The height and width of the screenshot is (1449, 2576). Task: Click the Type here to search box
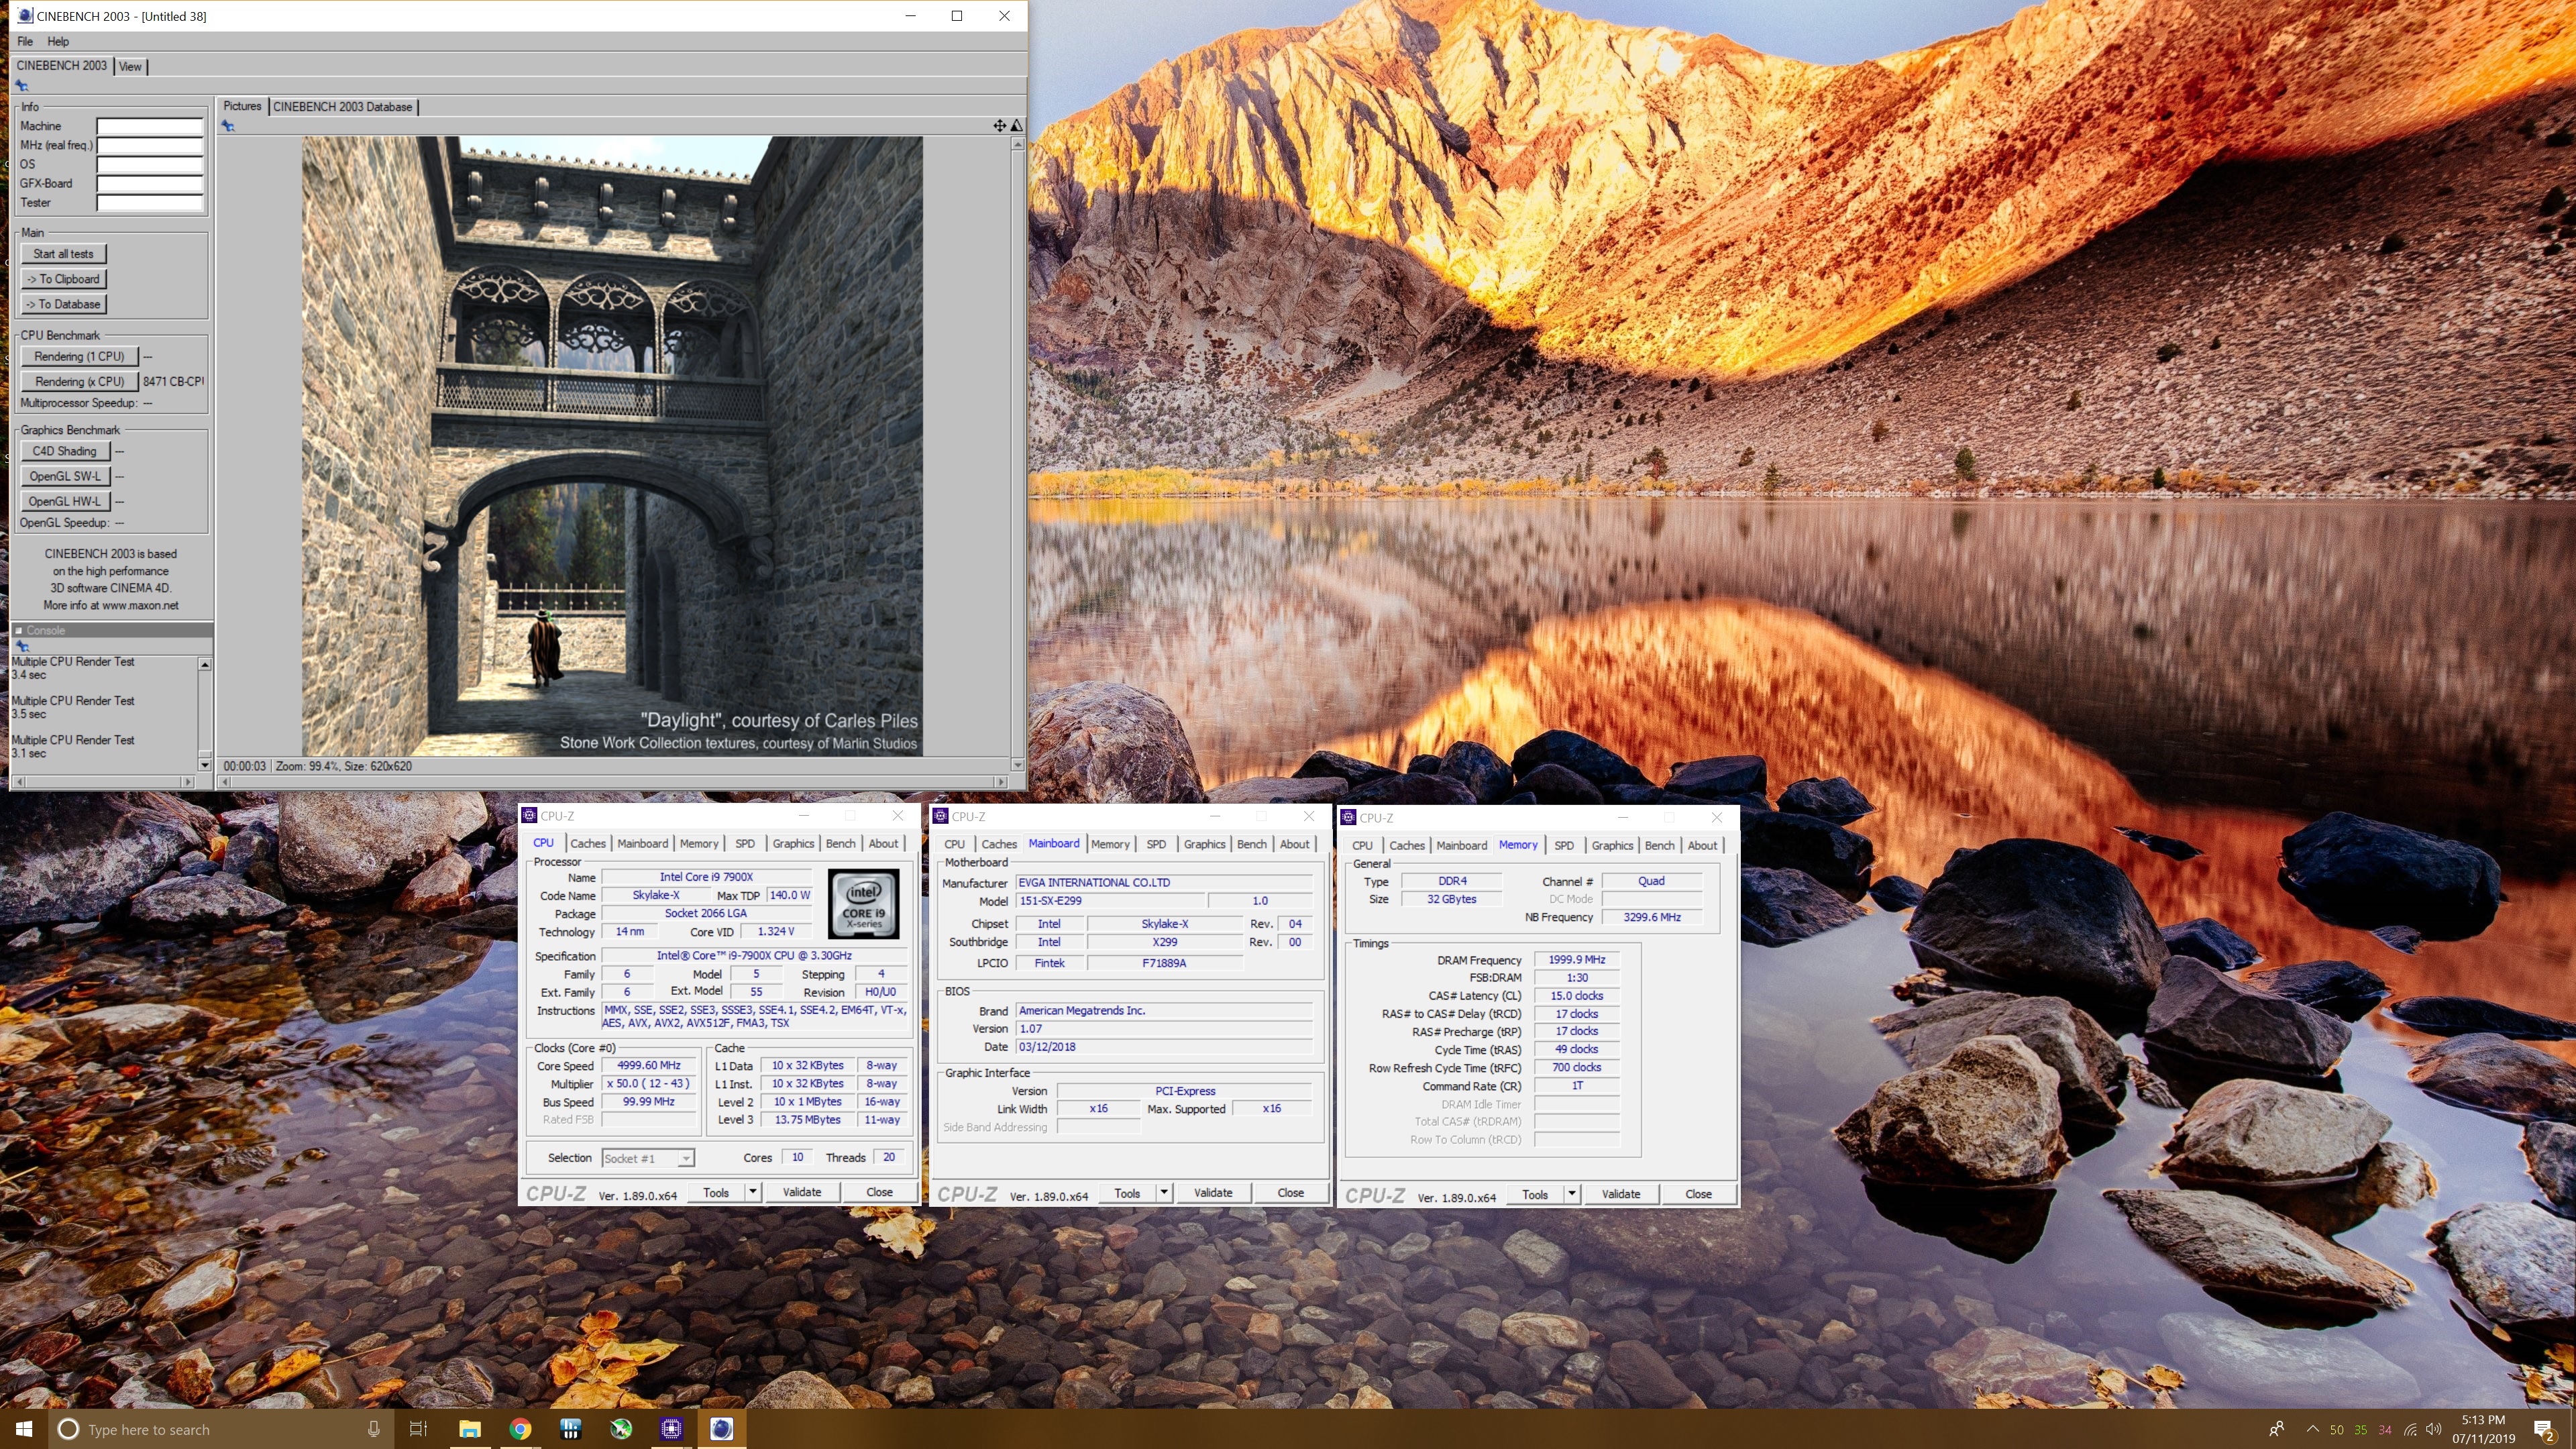[220, 1429]
